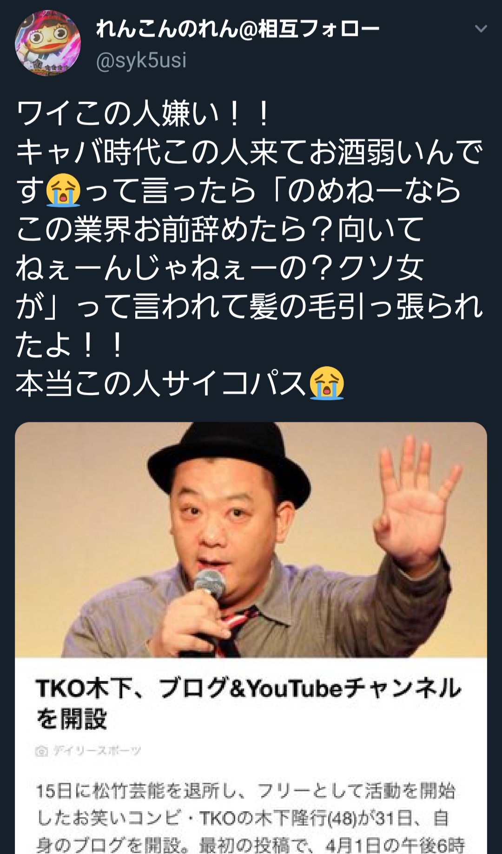This screenshot has height=854, width=502.
Task: Tap the ねぇーんじゃねぇーの？クソ女 tweet line
Action: point(220,268)
